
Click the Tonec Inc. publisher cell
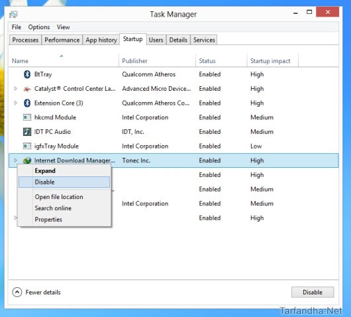coord(136,160)
